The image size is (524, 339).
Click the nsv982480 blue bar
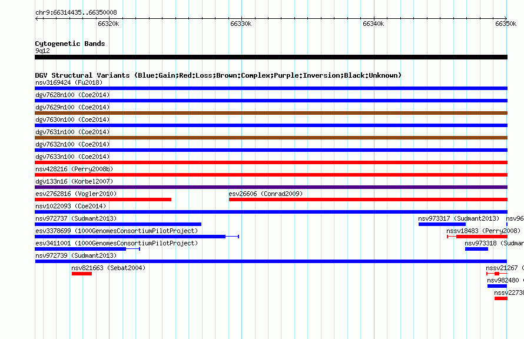(498, 286)
